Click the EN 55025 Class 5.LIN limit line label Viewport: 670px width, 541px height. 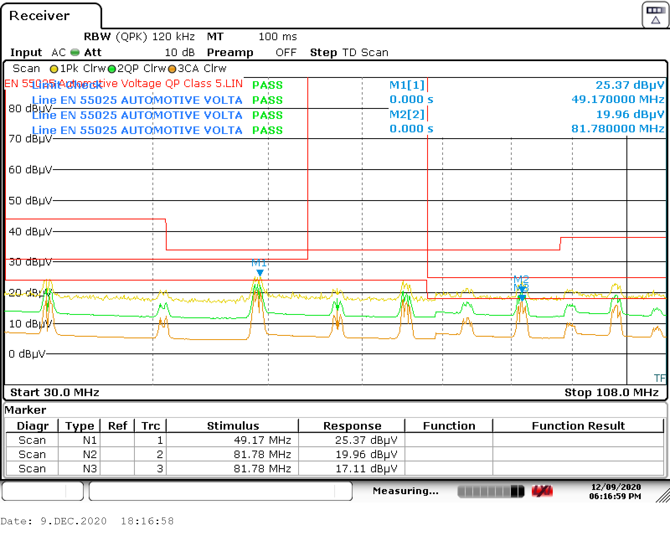(x=124, y=83)
